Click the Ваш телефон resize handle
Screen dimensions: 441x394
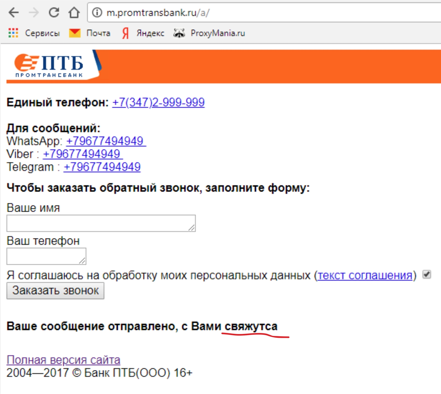click(x=82, y=261)
